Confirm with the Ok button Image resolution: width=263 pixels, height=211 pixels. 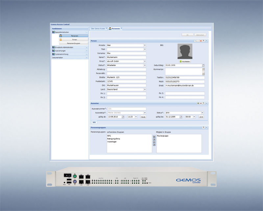pyautogui.click(x=187, y=35)
